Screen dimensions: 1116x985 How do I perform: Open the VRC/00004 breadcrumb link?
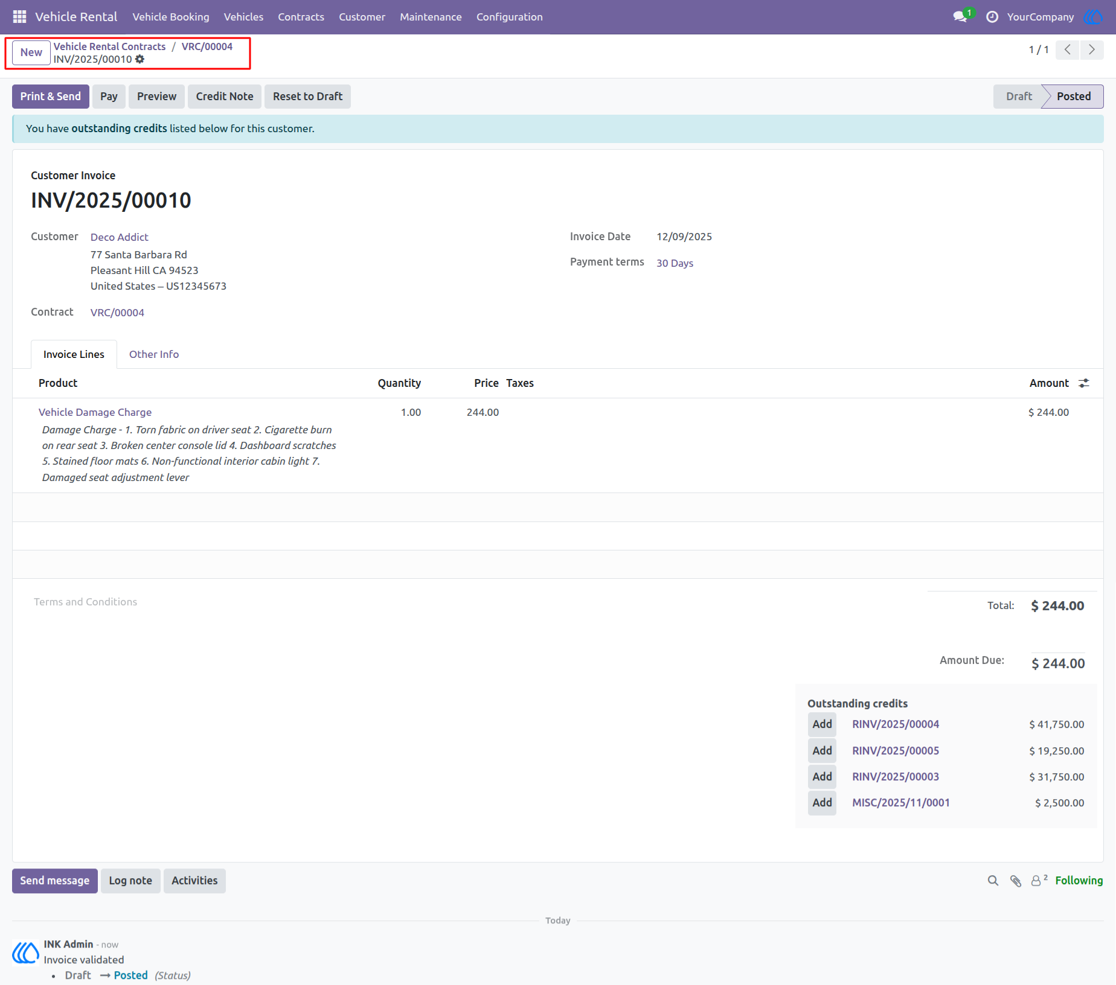coord(207,46)
